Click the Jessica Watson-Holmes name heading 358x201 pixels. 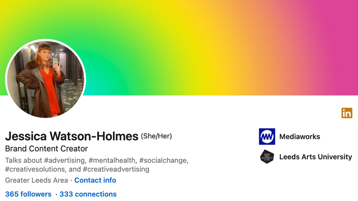click(72, 136)
